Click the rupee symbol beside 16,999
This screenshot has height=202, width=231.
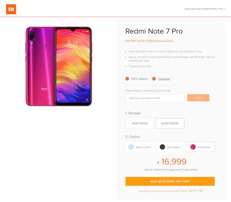158,162
